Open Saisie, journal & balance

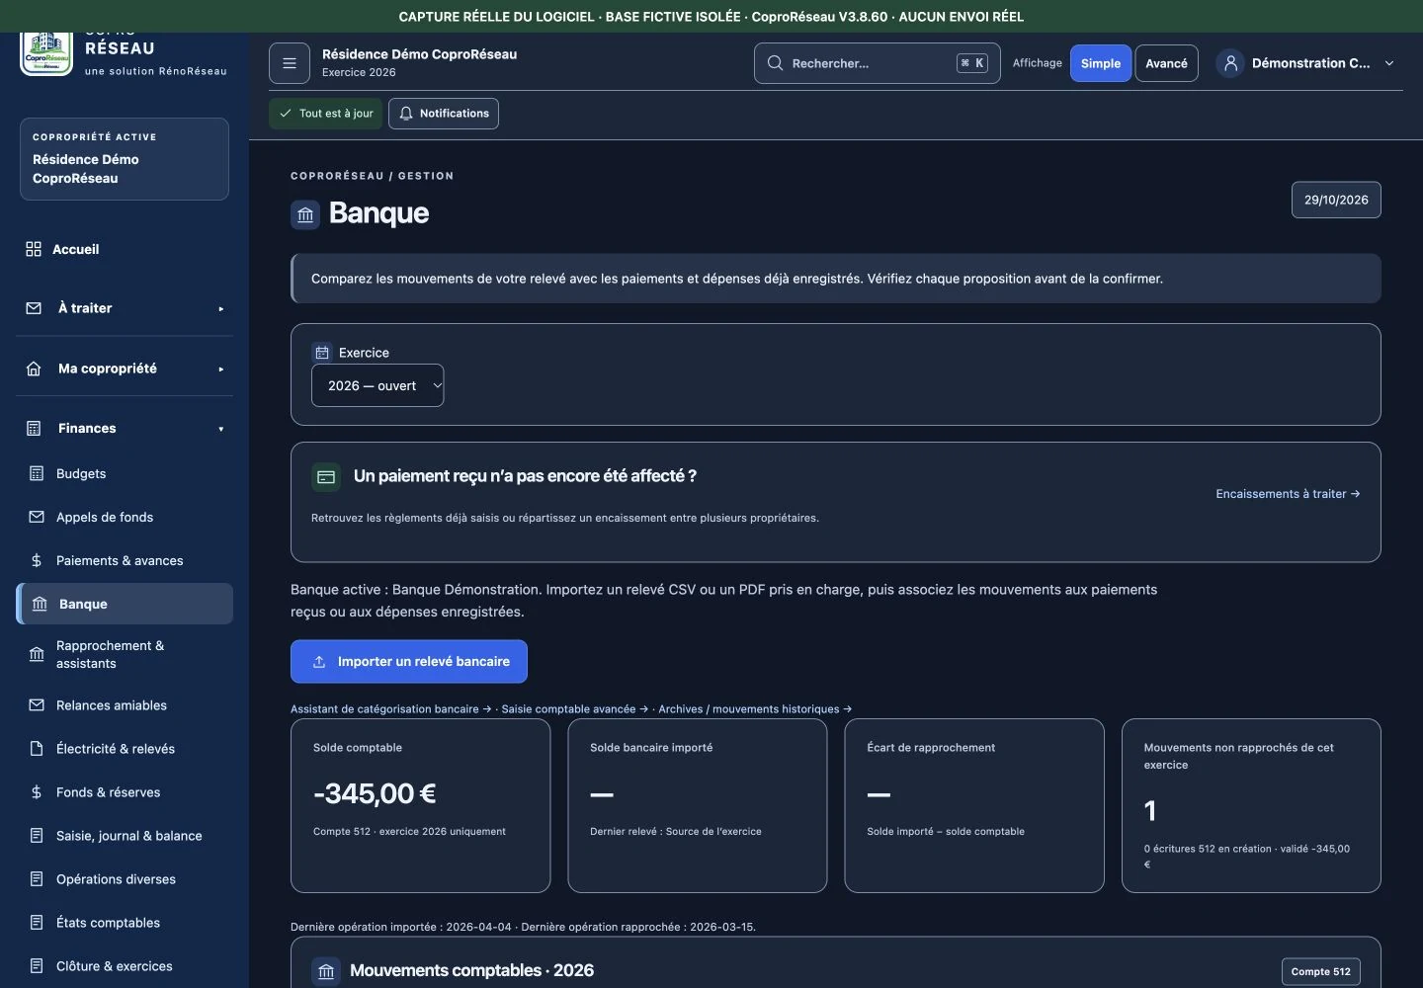pos(125,836)
